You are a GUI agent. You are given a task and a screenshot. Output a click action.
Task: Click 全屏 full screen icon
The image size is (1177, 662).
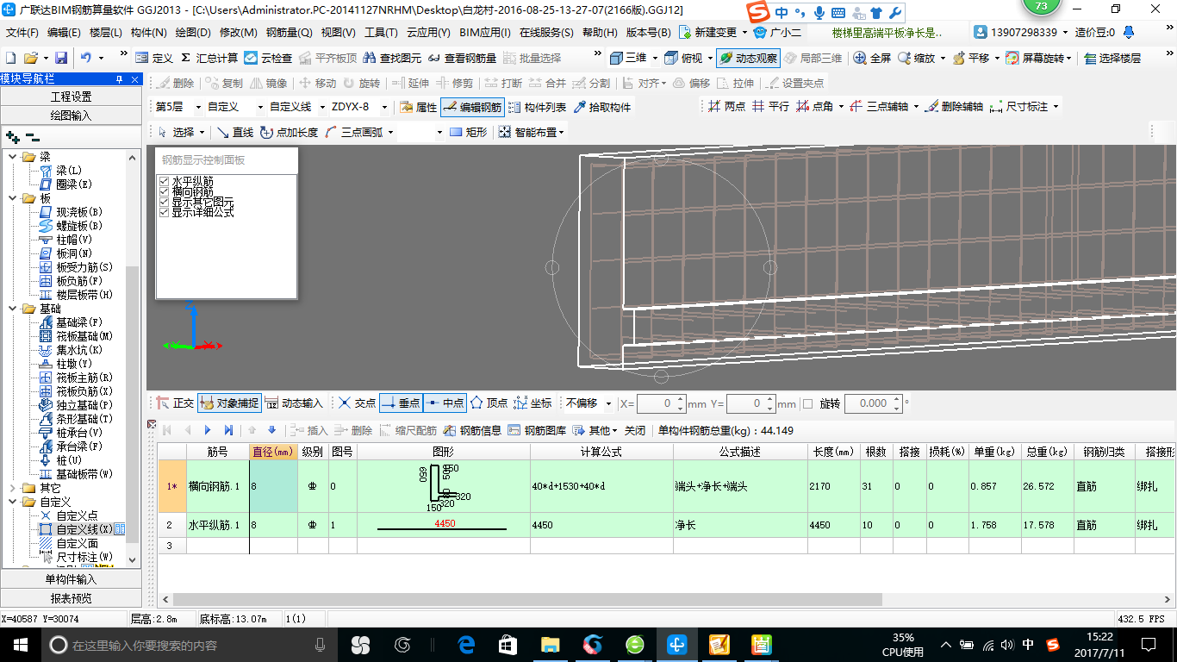click(872, 58)
